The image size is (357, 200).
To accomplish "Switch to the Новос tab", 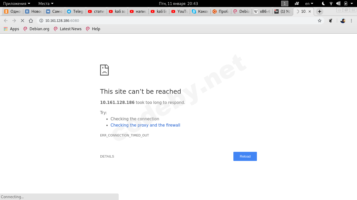I will [33, 11].
